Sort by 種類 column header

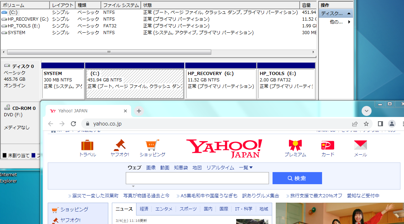(88, 5)
